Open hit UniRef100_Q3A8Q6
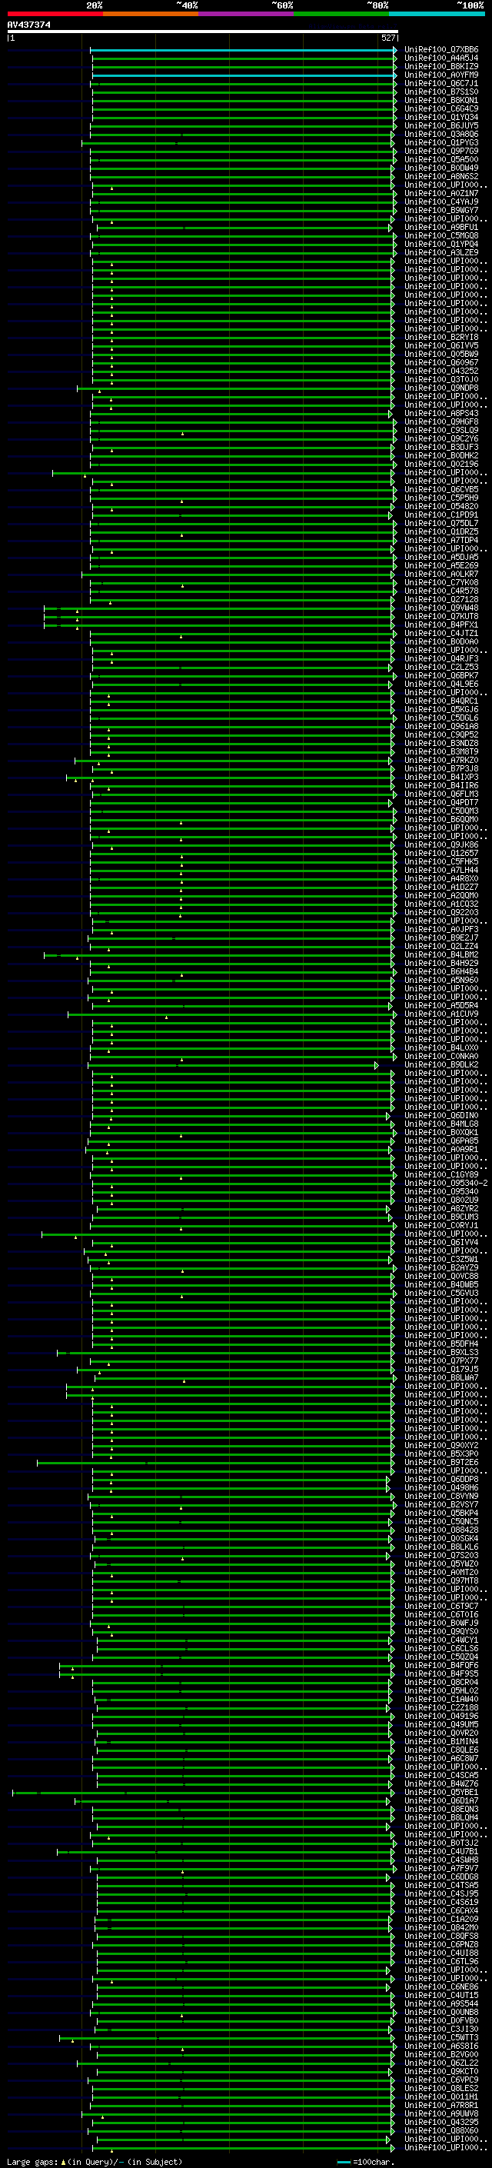This screenshot has width=492, height=2168. [x=441, y=134]
